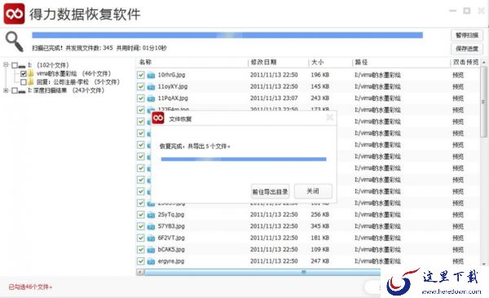Click the vertical scrollbar of the file list
Viewport: 489px width, 298px height.
[x=483, y=102]
